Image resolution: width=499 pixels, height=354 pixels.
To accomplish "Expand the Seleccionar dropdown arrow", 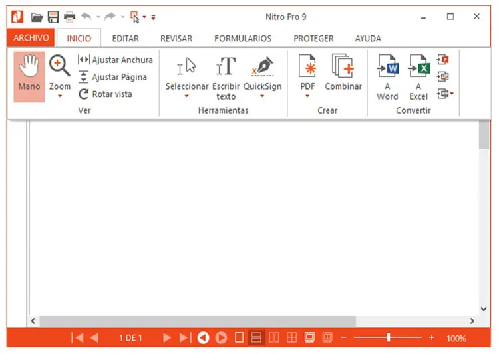I will pyautogui.click(x=187, y=96).
